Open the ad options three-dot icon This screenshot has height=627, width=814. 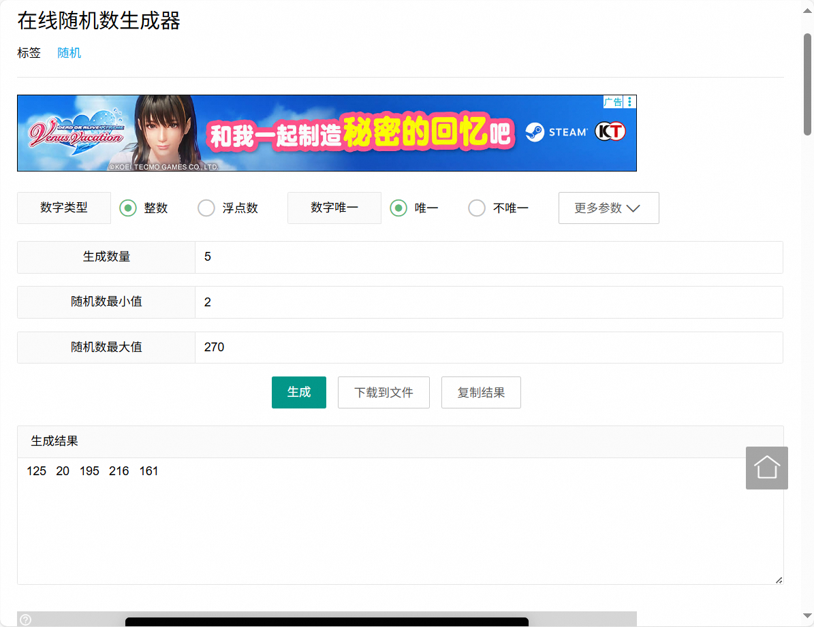[629, 101]
